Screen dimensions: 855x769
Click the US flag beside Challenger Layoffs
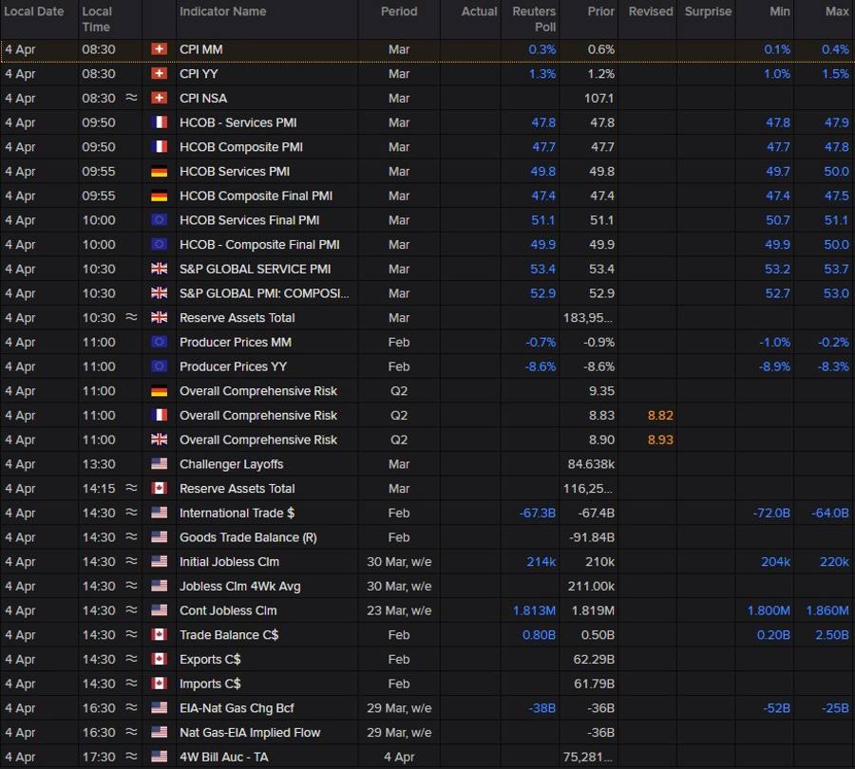click(x=159, y=464)
